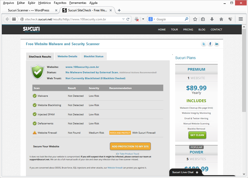Screen dimensions: 248x178
Task: Open the bookmark star icon
Action: [195, 19]
